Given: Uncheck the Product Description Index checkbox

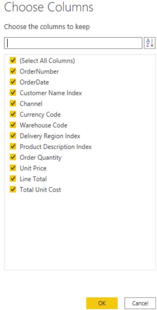Looking at the screenshot, I should [x=13, y=146].
